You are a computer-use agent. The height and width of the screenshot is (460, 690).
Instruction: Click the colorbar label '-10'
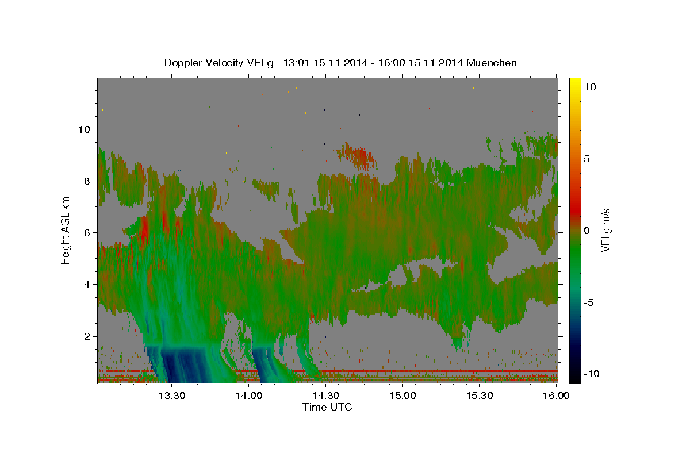[592, 374]
